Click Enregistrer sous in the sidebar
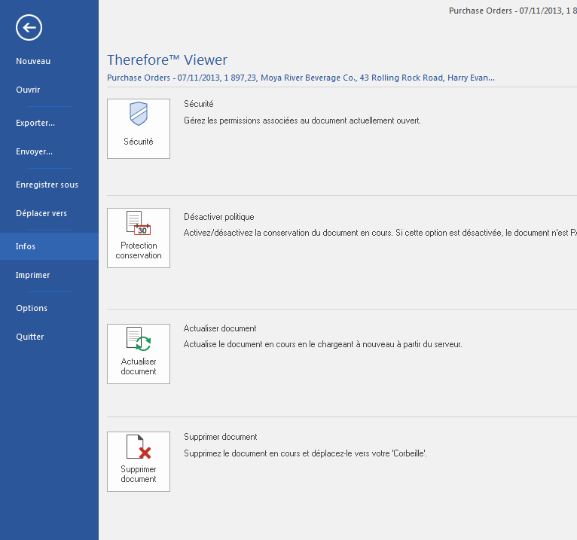The width and height of the screenshot is (577, 540). 47,185
